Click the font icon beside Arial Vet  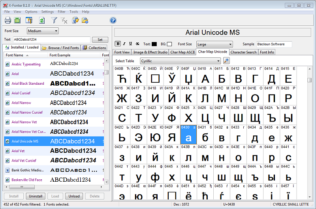click(7, 151)
